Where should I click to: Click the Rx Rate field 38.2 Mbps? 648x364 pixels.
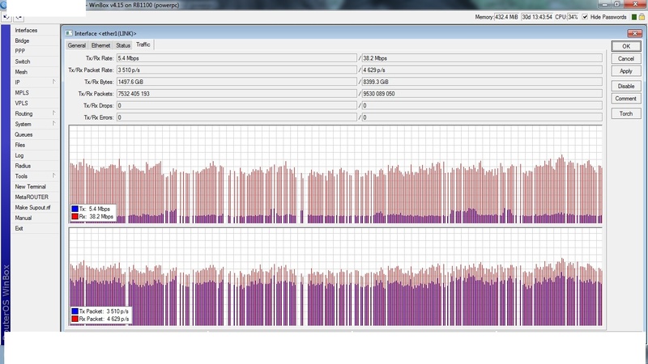tap(482, 58)
